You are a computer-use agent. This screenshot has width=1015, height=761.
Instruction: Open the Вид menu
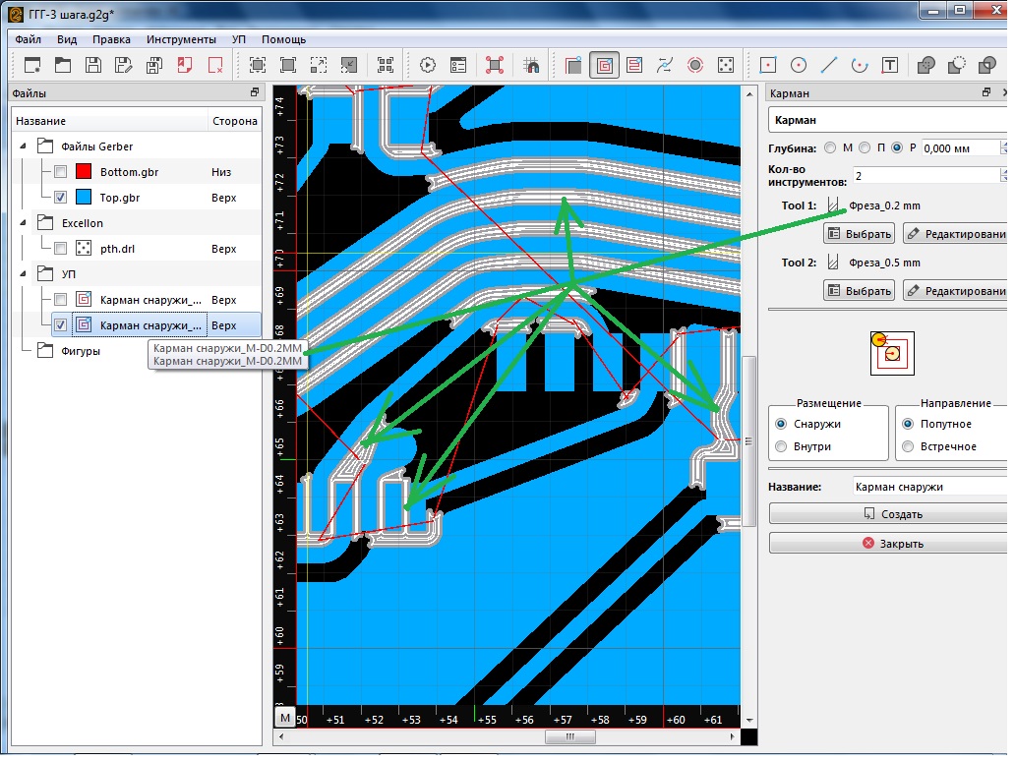click(67, 39)
